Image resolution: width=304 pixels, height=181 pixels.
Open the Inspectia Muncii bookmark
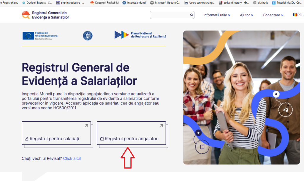click(134, 3)
